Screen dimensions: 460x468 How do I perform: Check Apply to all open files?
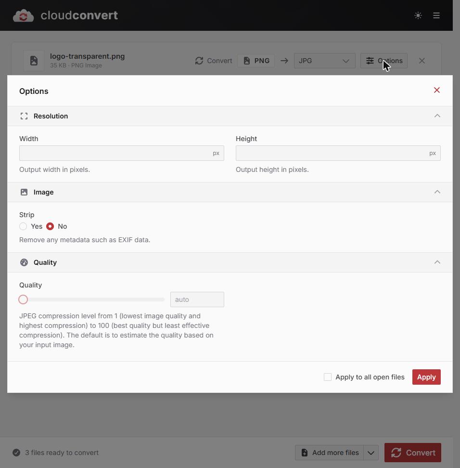pos(328,377)
